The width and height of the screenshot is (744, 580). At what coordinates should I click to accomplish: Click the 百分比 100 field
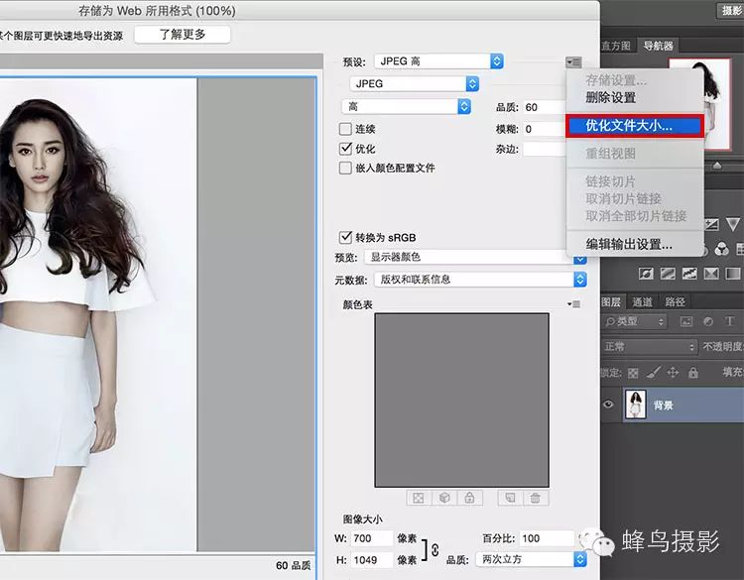(x=547, y=538)
